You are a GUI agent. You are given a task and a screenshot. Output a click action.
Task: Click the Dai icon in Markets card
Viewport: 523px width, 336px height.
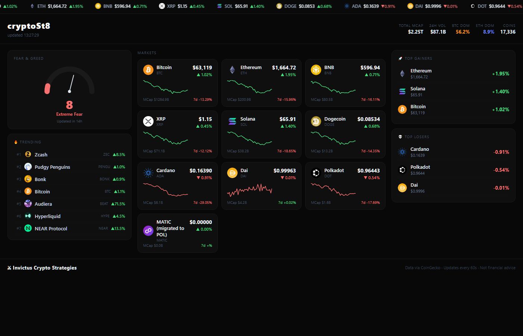(232, 173)
